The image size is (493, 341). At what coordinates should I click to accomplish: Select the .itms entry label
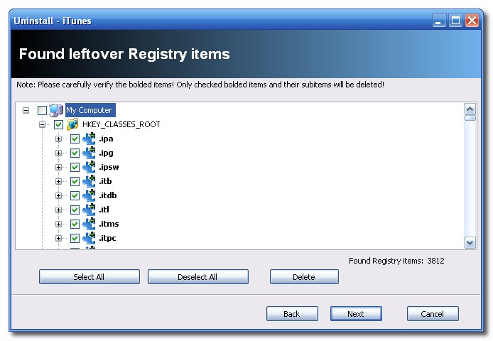click(109, 224)
